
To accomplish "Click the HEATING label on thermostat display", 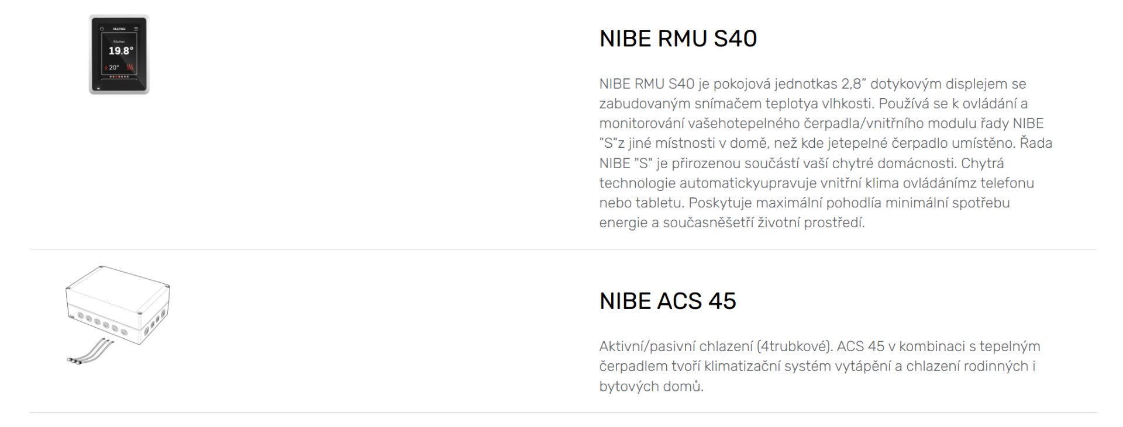I will tap(119, 29).
